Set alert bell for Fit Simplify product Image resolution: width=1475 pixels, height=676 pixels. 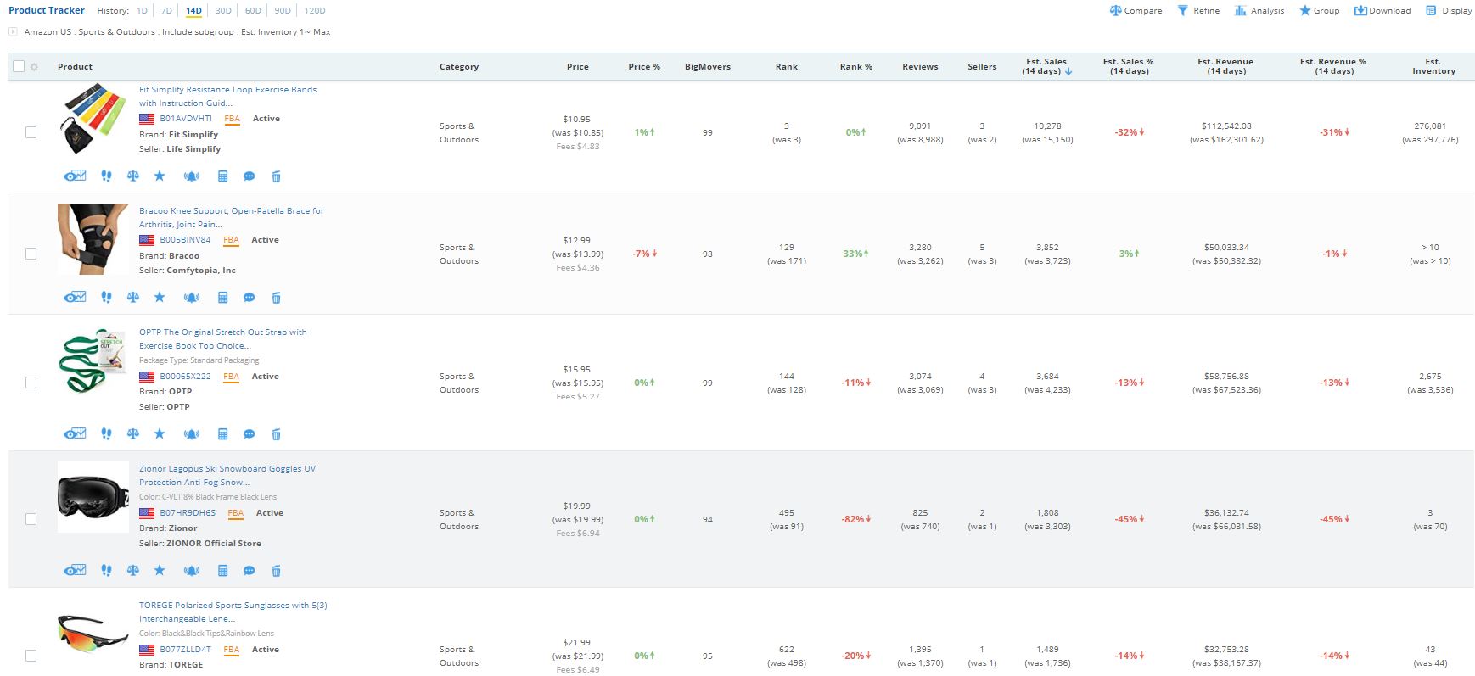[192, 176]
